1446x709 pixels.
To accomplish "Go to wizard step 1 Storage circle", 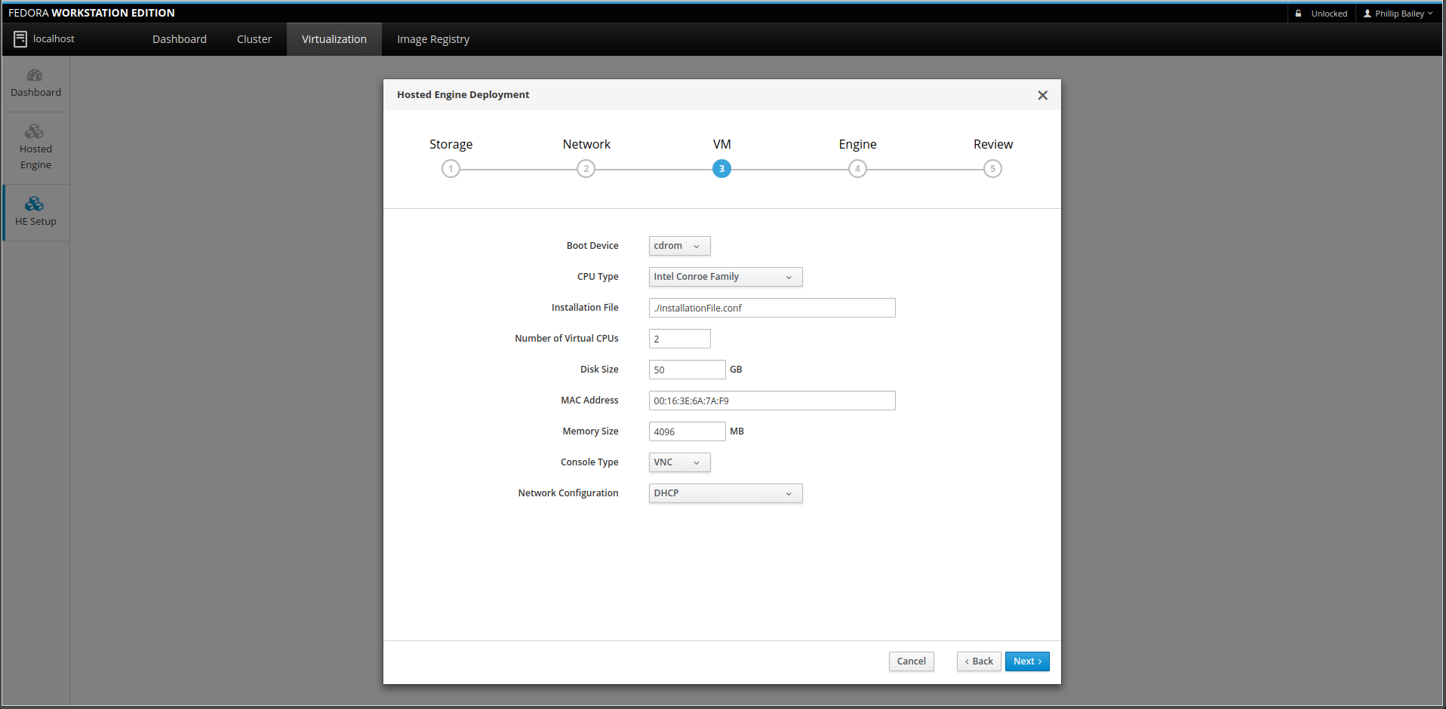I will tap(451, 169).
